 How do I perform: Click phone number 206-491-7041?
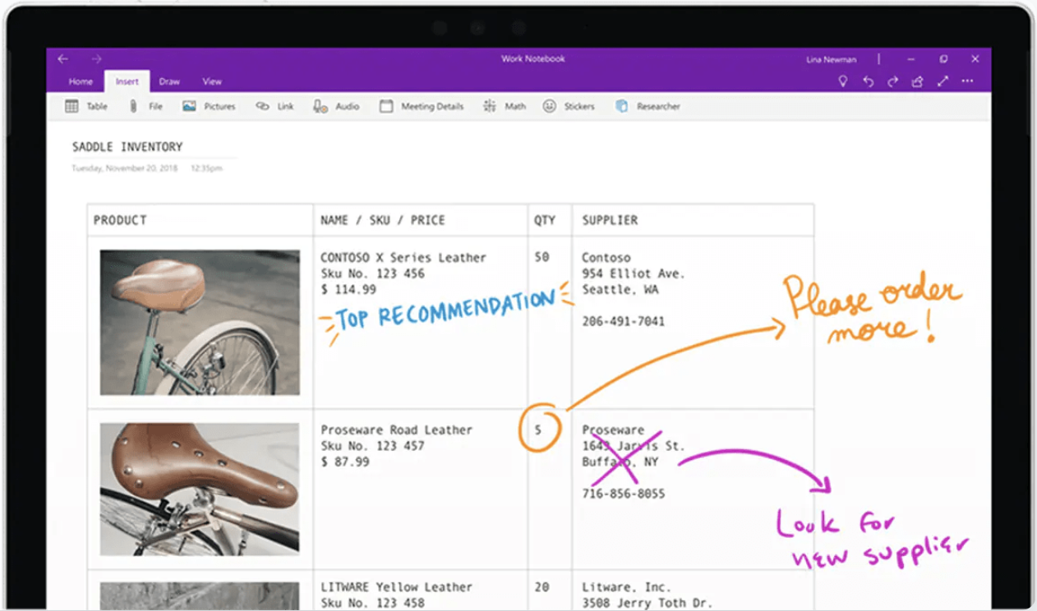pyautogui.click(x=623, y=321)
